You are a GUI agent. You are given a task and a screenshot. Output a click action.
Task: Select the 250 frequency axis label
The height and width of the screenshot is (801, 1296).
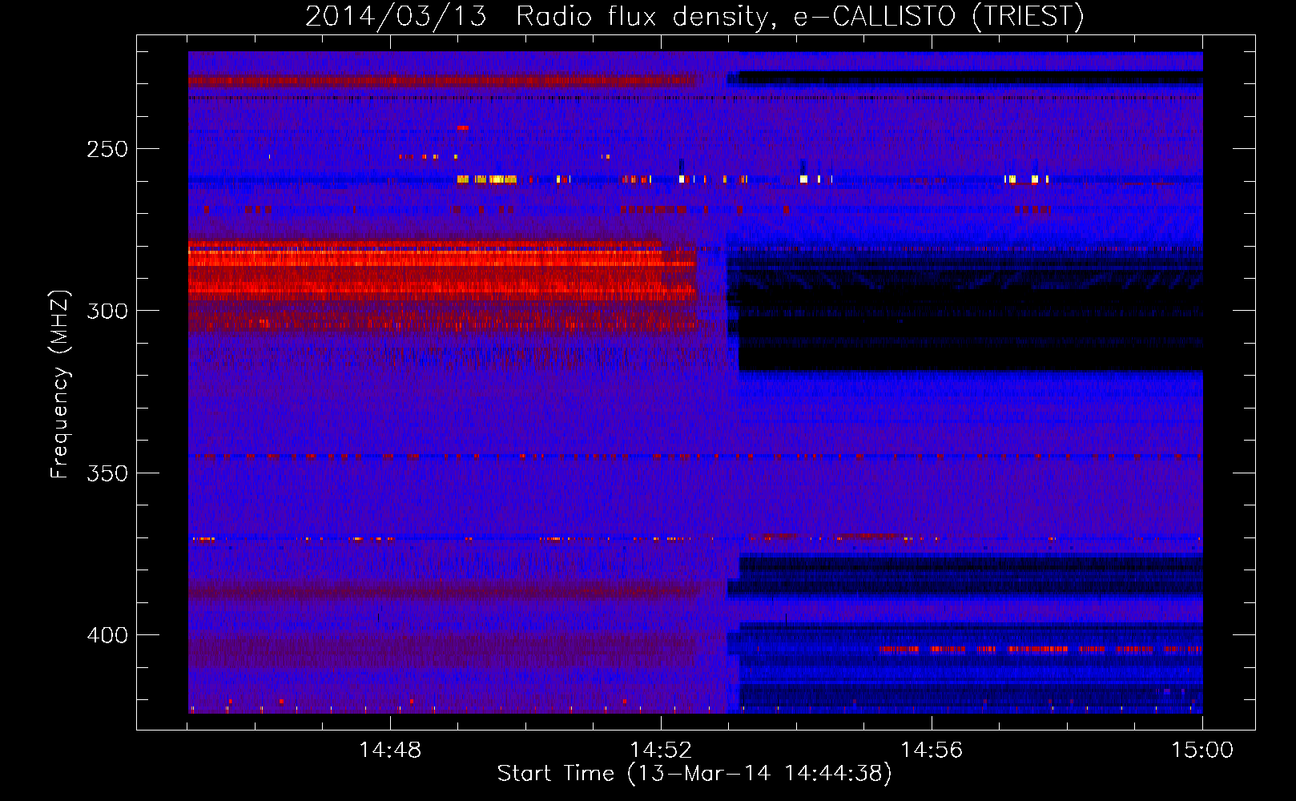tap(107, 150)
